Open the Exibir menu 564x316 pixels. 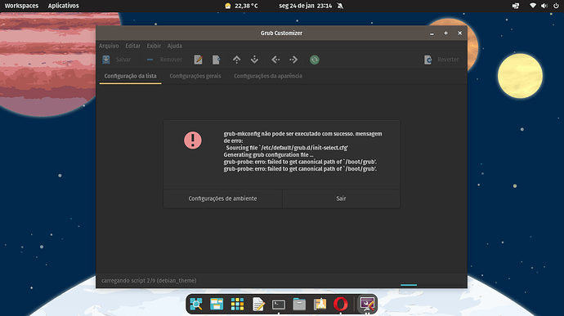(x=154, y=46)
